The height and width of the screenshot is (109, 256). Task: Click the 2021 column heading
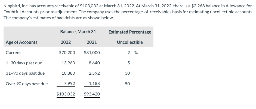click(x=92, y=42)
